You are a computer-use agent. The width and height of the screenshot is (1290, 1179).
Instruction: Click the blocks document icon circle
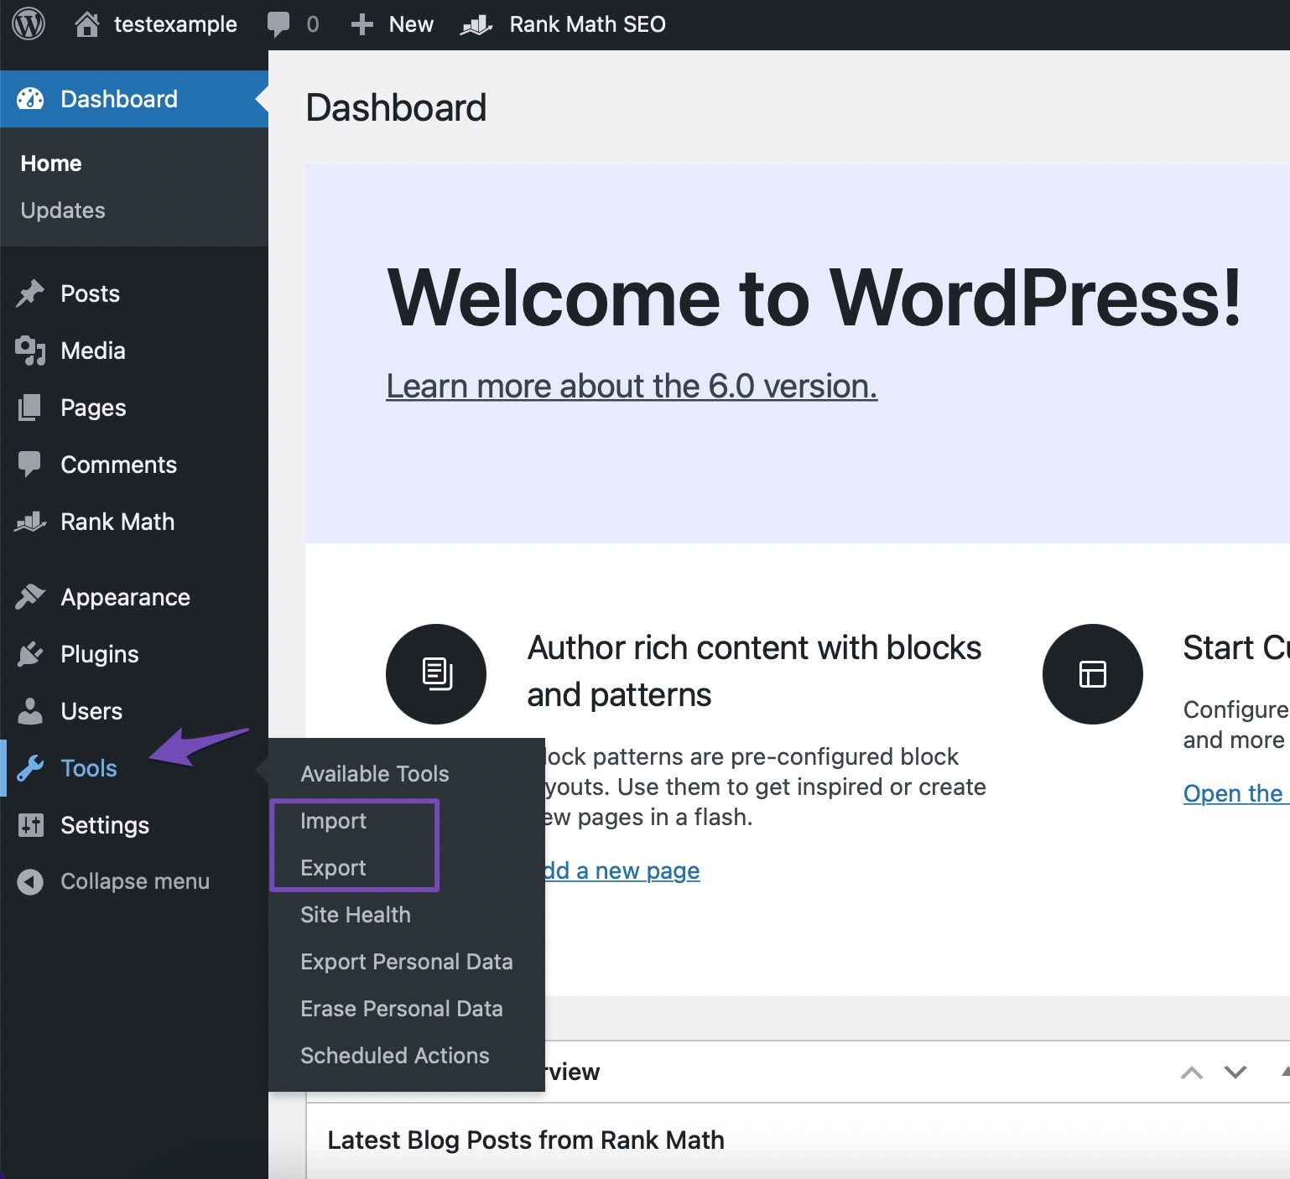pyautogui.click(x=436, y=674)
